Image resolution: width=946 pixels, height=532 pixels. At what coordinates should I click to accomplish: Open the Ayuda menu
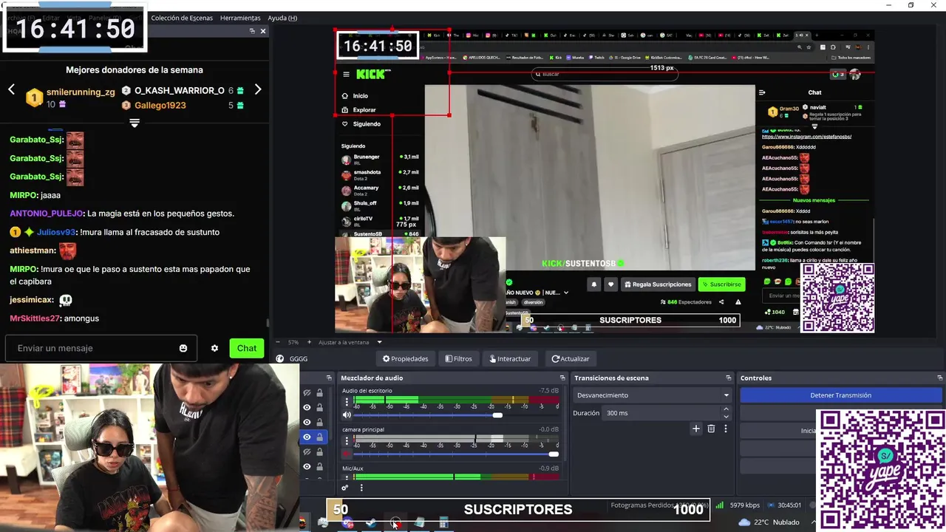(x=282, y=18)
